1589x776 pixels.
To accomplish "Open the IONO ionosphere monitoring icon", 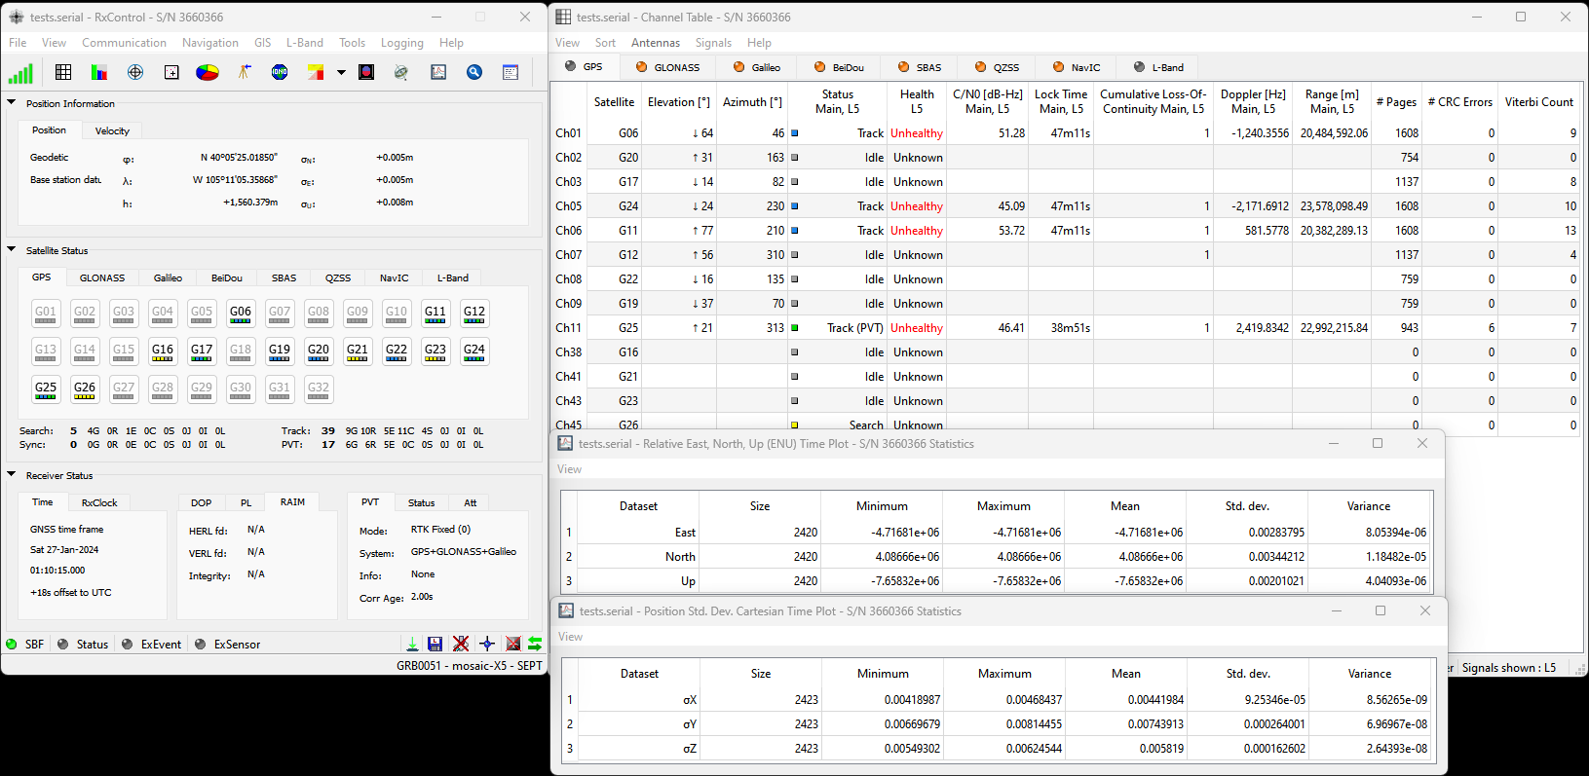I will click(280, 72).
